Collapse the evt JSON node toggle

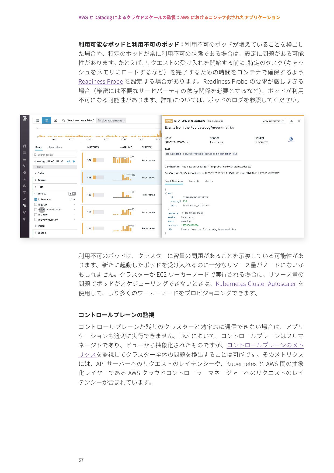(166, 193)
